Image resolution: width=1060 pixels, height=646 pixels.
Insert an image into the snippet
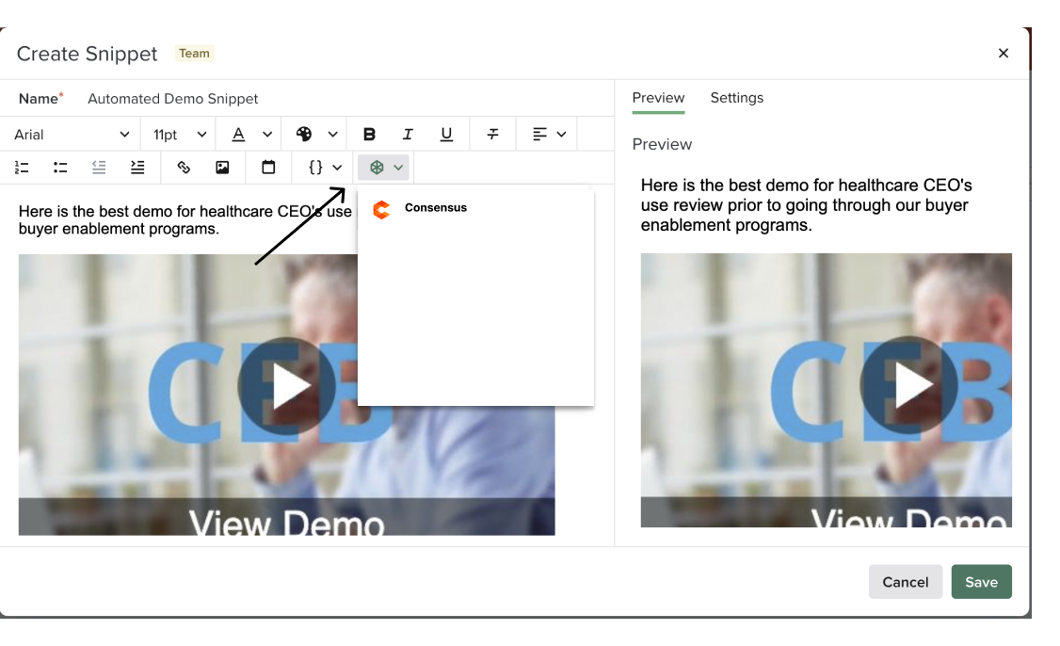coord(222,168)
